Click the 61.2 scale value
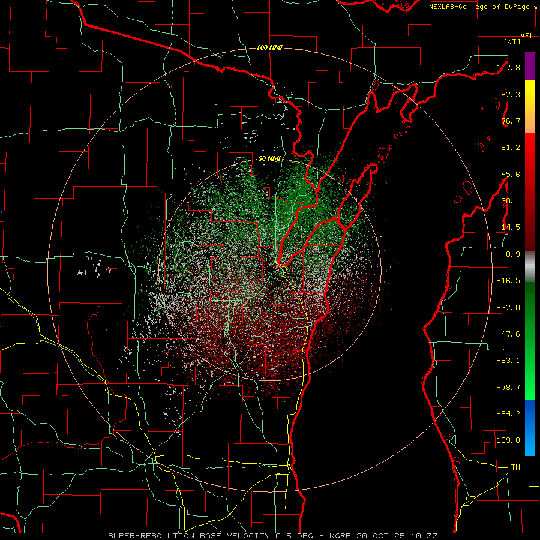 click(x=511, y=148)
